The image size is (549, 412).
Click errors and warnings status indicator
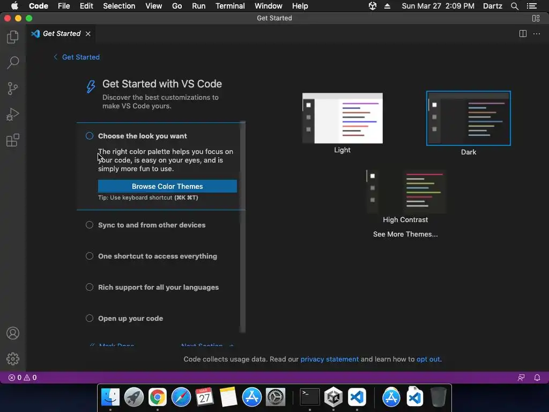(x=23, y=377)
